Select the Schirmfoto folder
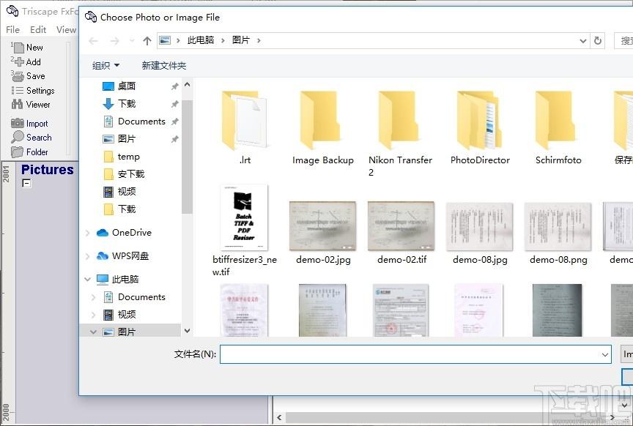The height and width of the screenshot is (426, 633). click(x=558, y=127)
